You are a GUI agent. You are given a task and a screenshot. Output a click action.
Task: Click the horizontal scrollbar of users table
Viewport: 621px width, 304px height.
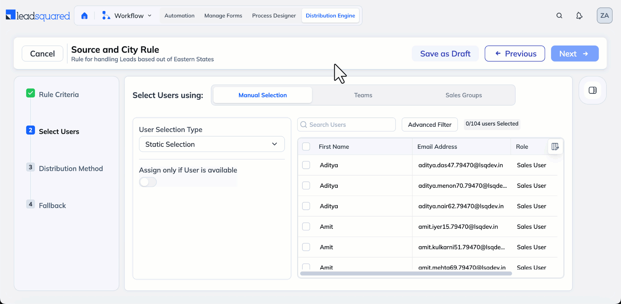[x=406, y=274]
